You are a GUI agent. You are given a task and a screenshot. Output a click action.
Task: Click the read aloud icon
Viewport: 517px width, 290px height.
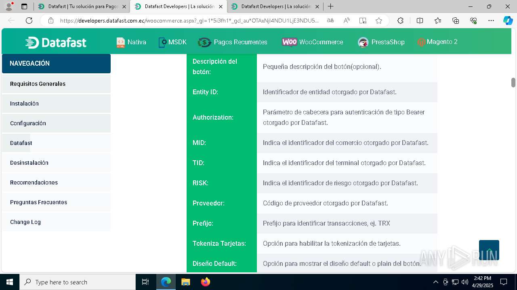click(347, 21)
